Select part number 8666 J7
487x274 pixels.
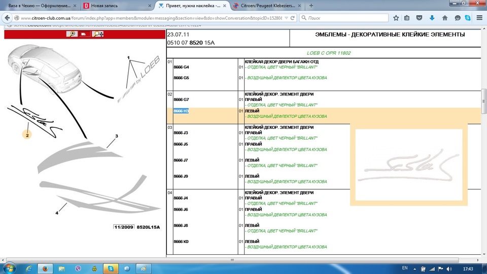click(181, 160)
